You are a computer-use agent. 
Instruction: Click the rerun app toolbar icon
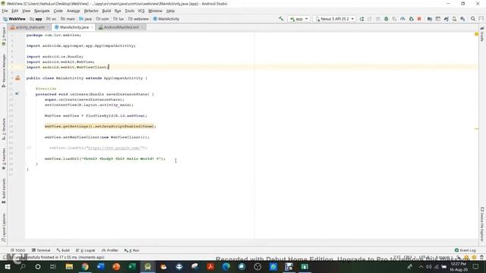point(361,19)
